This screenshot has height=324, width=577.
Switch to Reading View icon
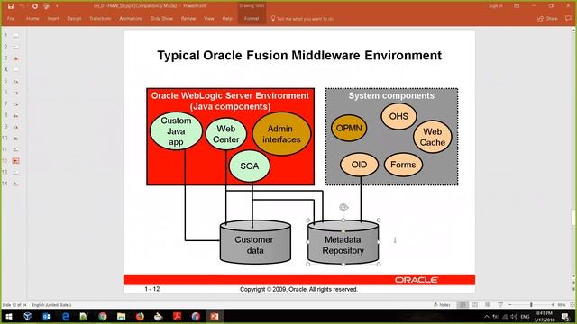pyautogui.click(x=488, y=305)
